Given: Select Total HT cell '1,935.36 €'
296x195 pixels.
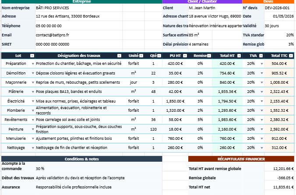Looking at the screenshot, I should point(227,92).
